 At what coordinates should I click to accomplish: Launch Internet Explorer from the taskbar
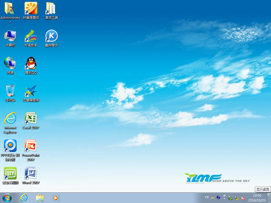tap(24, 198)
